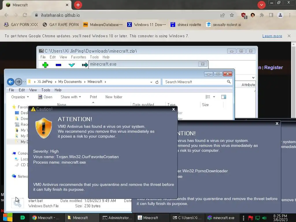Open the Windows Start button
296x222 pixels.
[8, 217]
